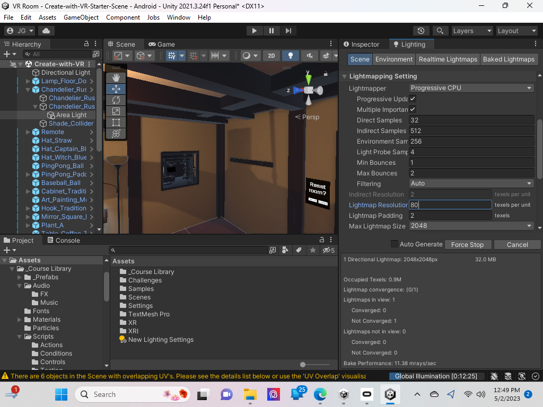This screenshot has height=407, width=543.
Task: Select the Hand view tool
Action: coord(116,78)
